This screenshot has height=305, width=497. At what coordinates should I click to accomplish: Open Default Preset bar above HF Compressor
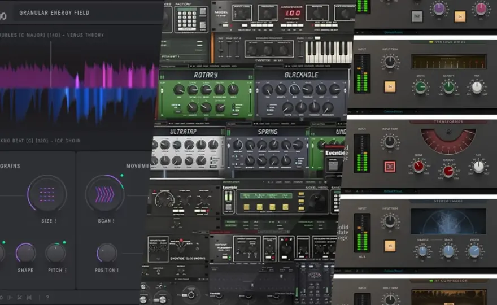coord(393,271)
